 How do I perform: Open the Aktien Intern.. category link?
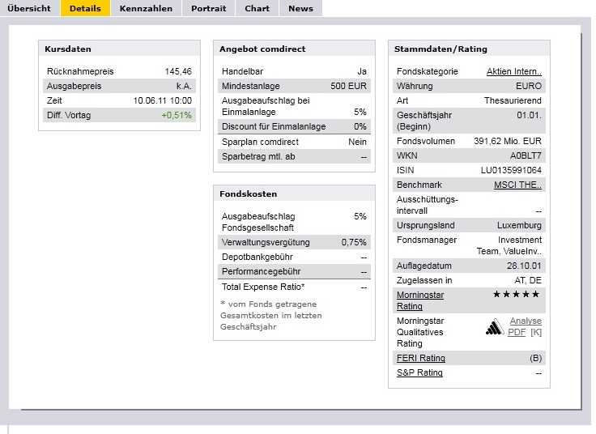[514, 71]
